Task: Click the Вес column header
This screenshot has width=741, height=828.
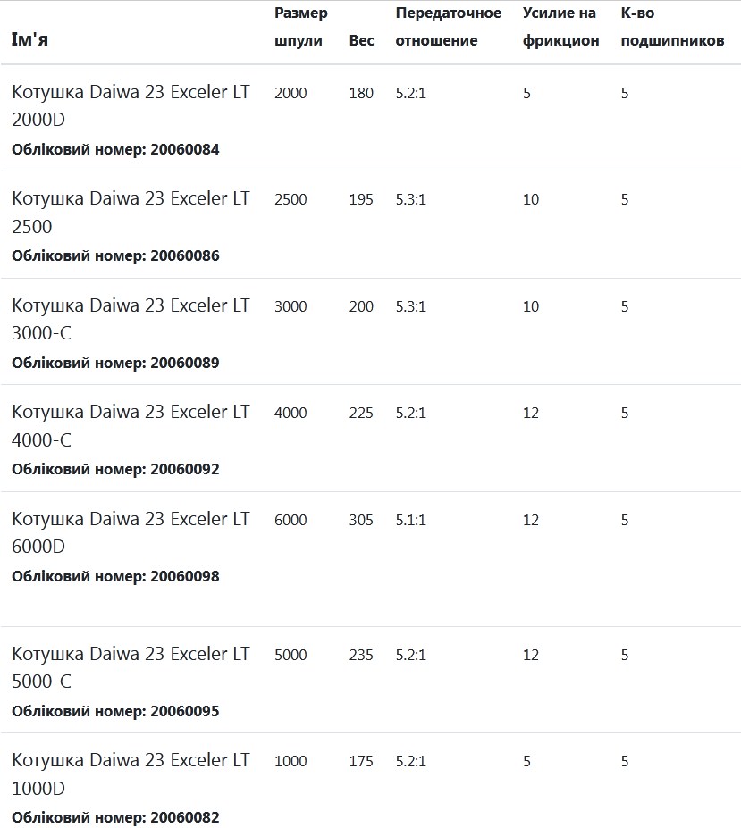Action: coord(361,41)
